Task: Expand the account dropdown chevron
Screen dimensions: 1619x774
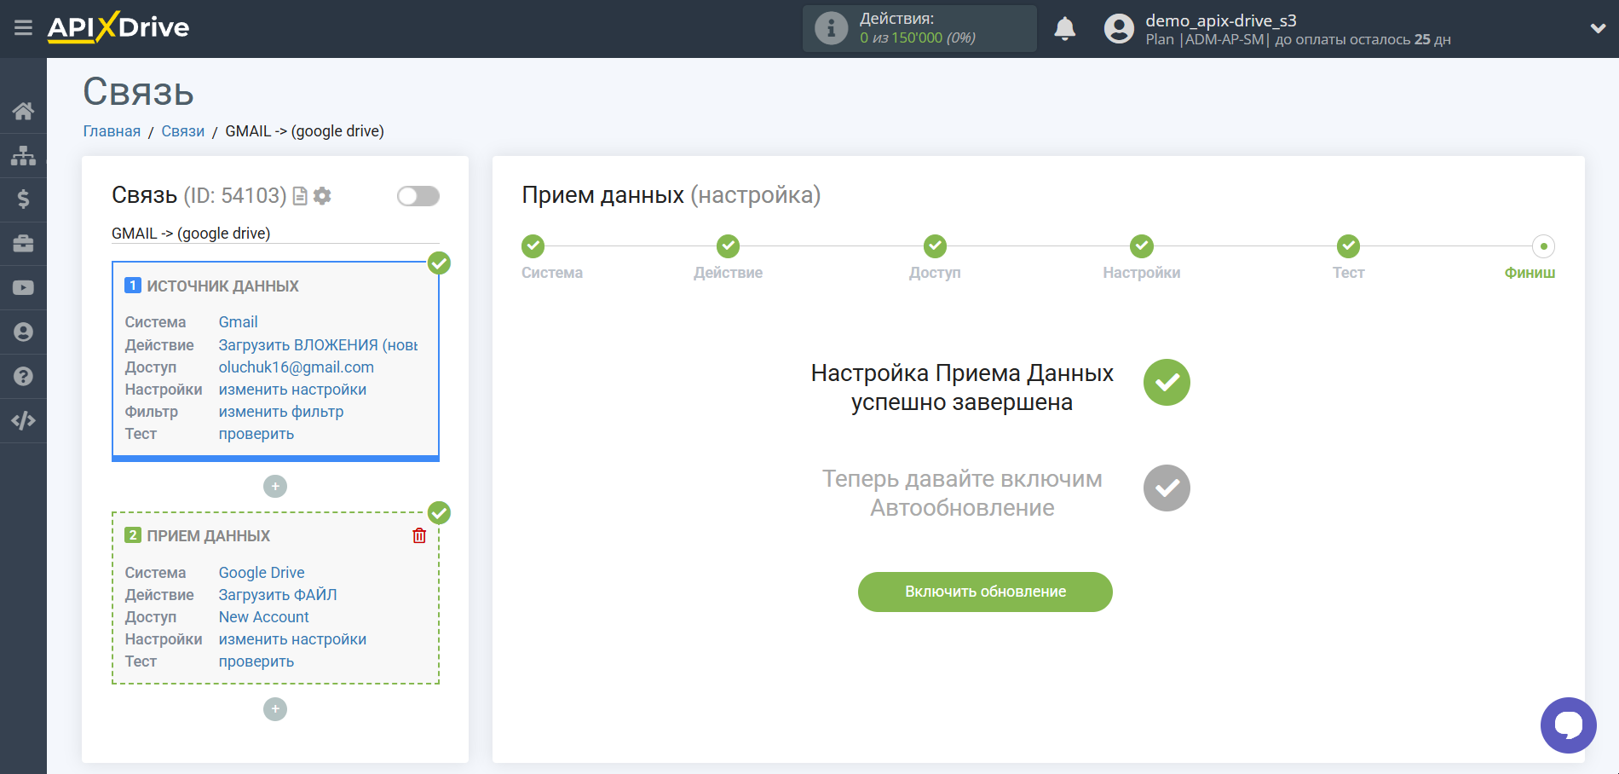Action: click(x=1598, y=28)
